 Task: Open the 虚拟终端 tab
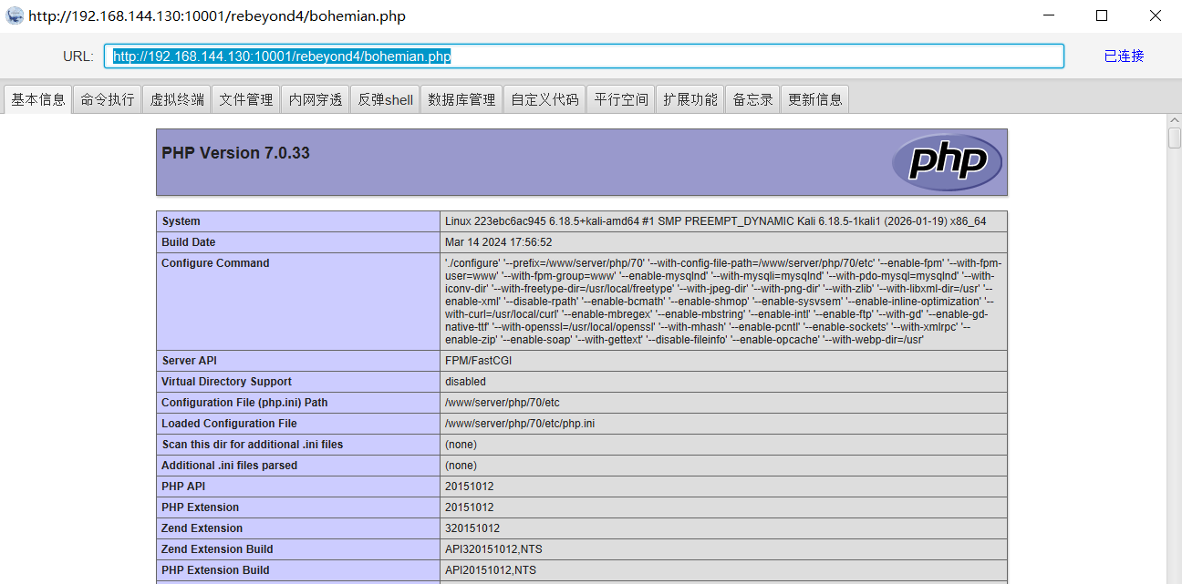(177, 99)
